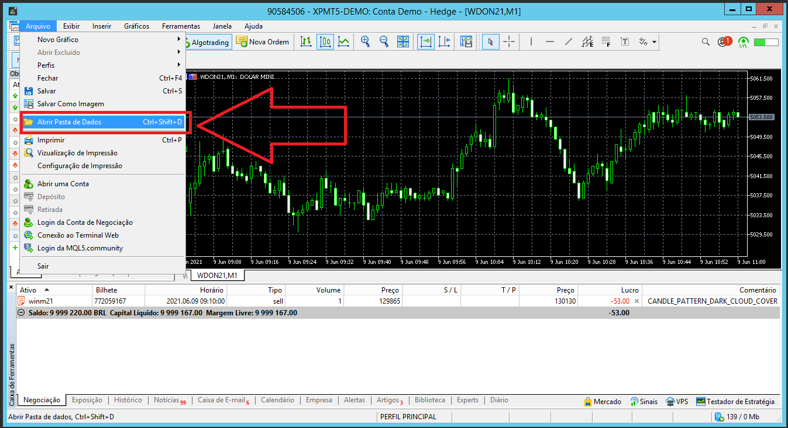Switch to the Histórico tab
Viewport: 788px width, 428px height.
point(128,400)
